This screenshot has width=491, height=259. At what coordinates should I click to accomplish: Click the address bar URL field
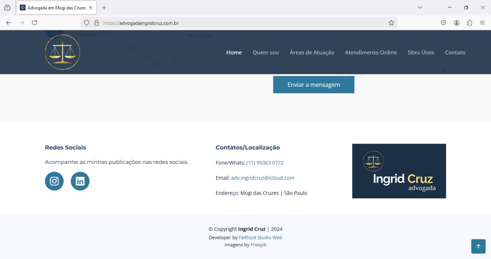239,23
